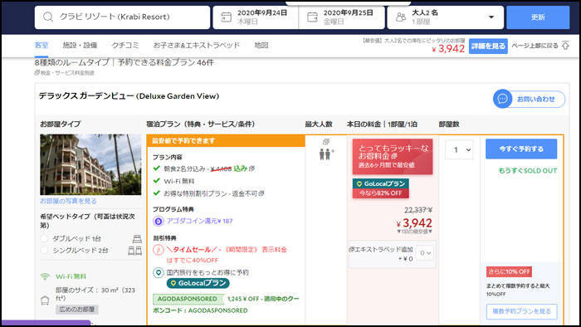Click the タイムセール 40%OFF text

227,255
